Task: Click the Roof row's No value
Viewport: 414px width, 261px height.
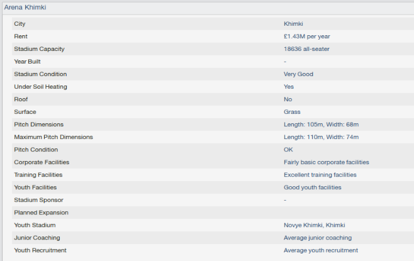Action: pyautogui.click(x=288, y=99)
